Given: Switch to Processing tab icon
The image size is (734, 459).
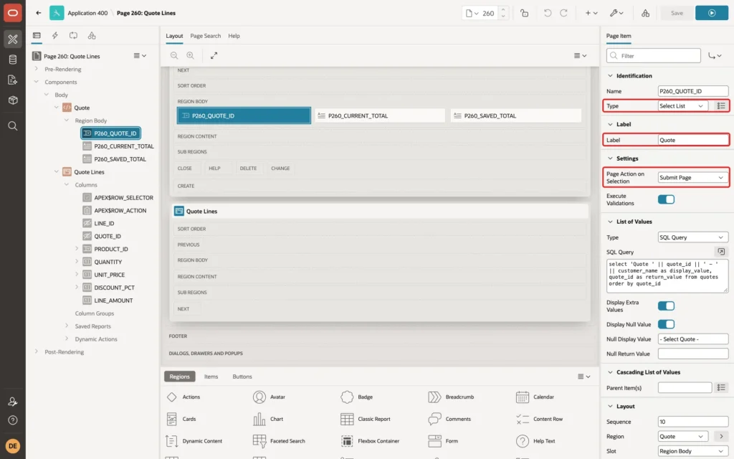Looking at the screenshot, I should pyautogui.click(x=74, y=36).
